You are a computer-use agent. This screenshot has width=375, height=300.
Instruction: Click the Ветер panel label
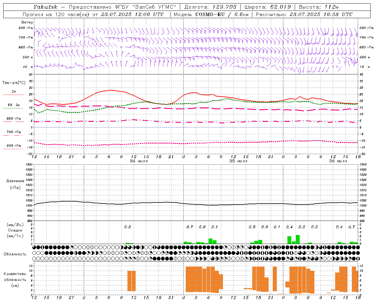(x=27, y=22)
